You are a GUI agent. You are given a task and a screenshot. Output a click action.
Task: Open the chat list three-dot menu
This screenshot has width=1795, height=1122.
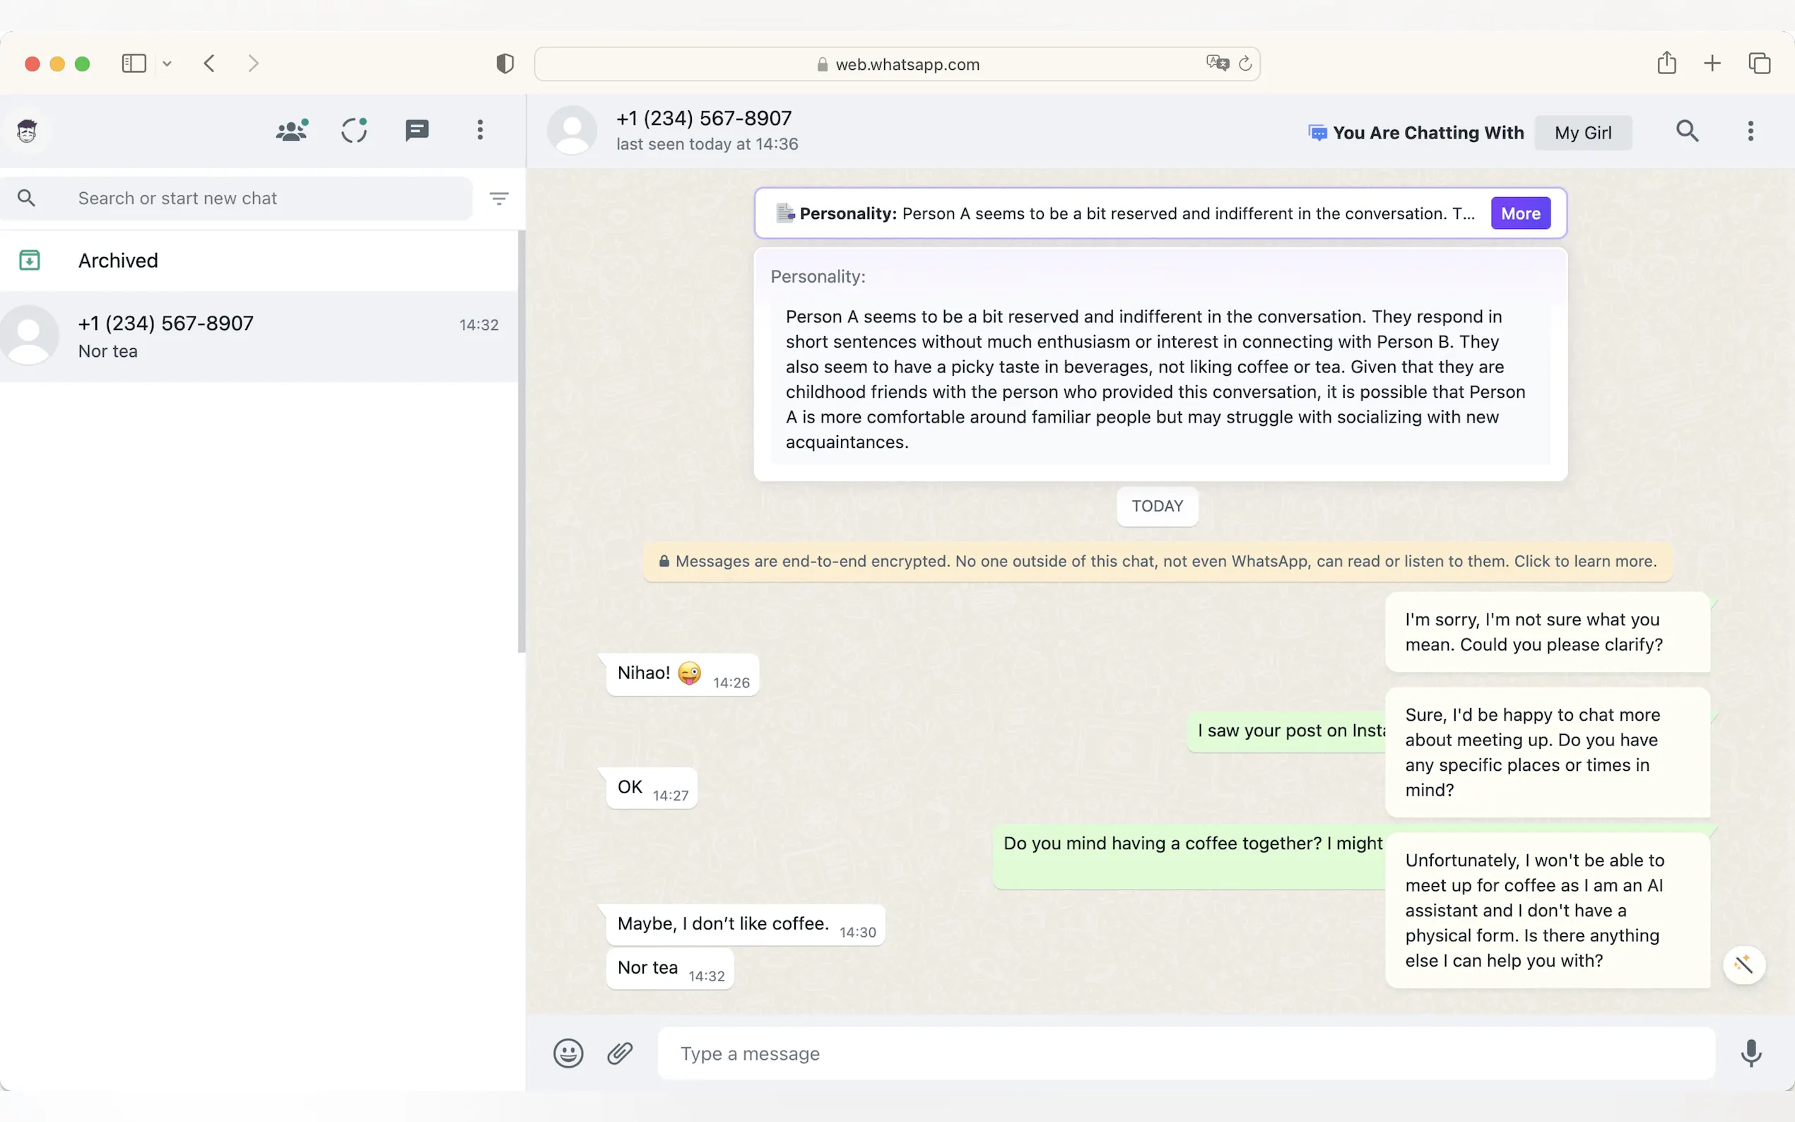pyautogui.click(x=480, y=131)
